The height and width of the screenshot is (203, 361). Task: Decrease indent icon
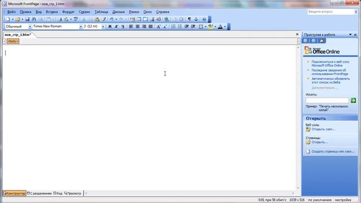tap(187, 27)
